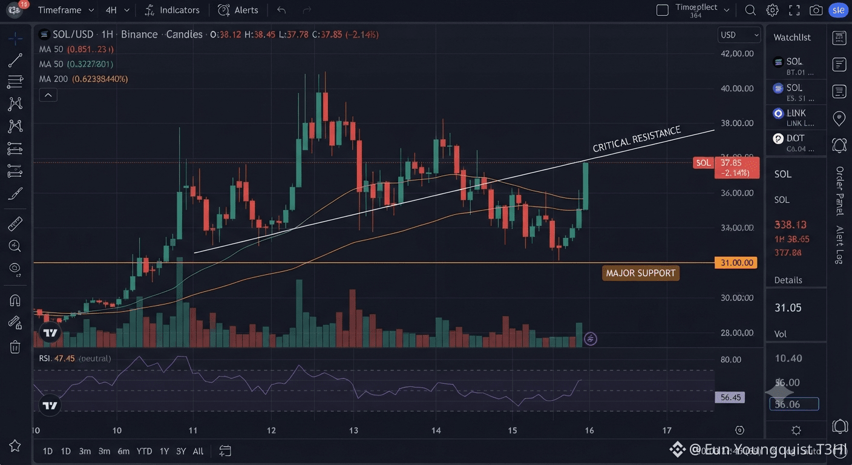Select SOL watchlist row with BT.01 subtitle
Image resolution: width=852 pixels, height=465 pixels.
coord(797,66)
